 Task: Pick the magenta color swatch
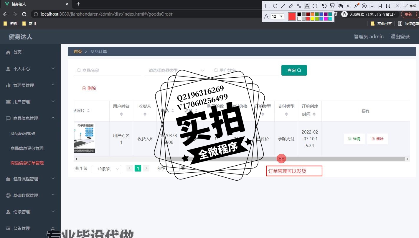(x=326, y=19)
